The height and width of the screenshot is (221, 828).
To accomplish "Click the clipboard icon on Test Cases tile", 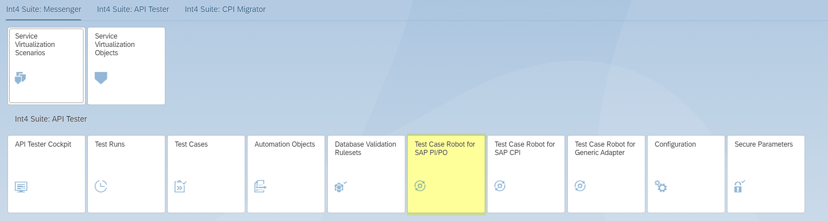I will pos(180,186).
